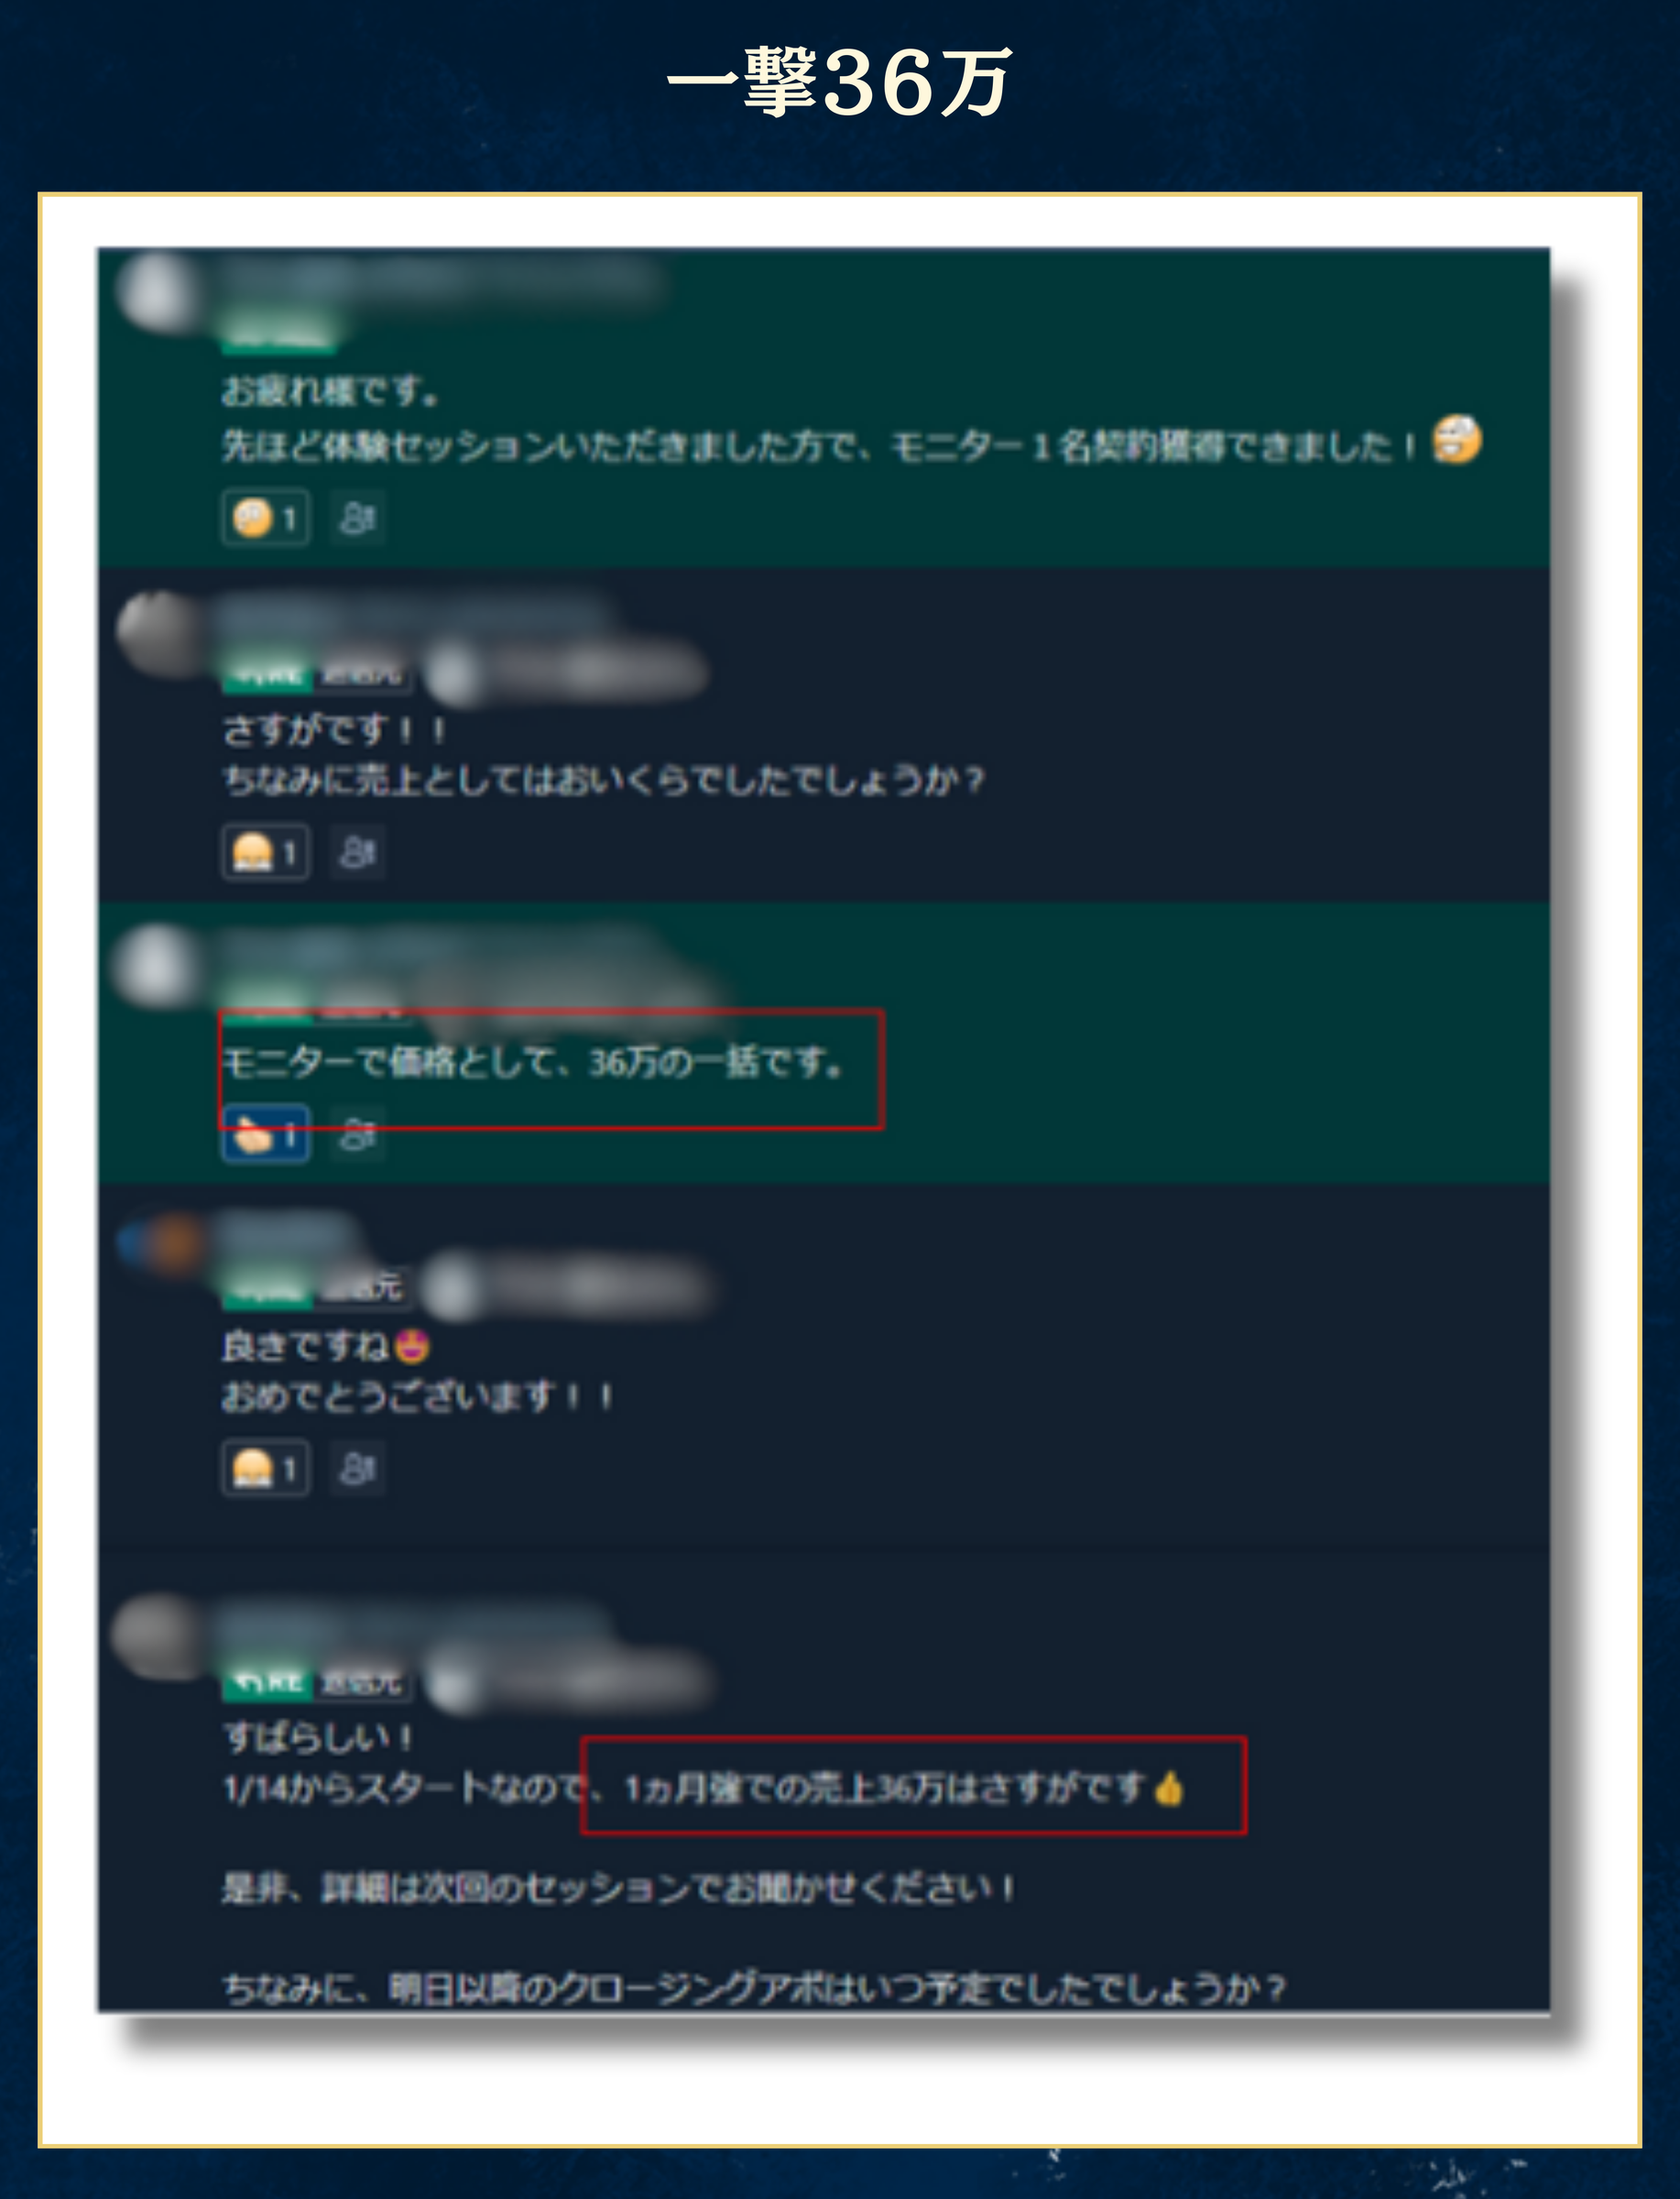1680x2199 pixels.
Task: Click the thumbs-up emoji after さすがです in last message
Action: coord(1169,1787)
